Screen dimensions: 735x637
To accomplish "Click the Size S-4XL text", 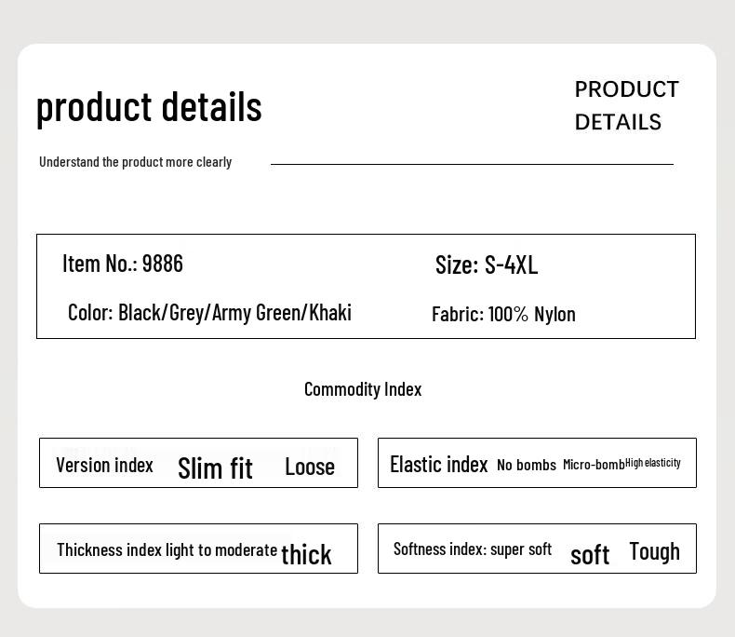I will 487,265.
